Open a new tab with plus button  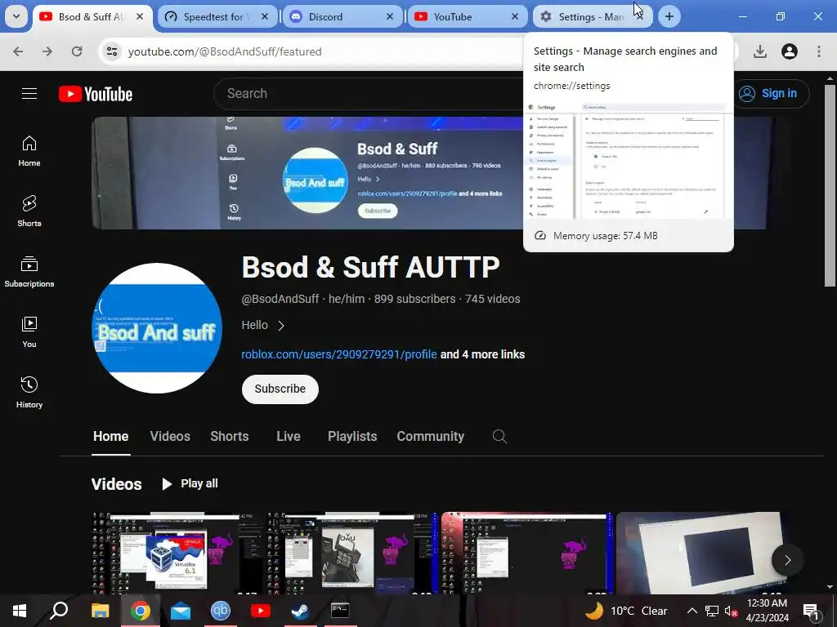coord(669,16)
